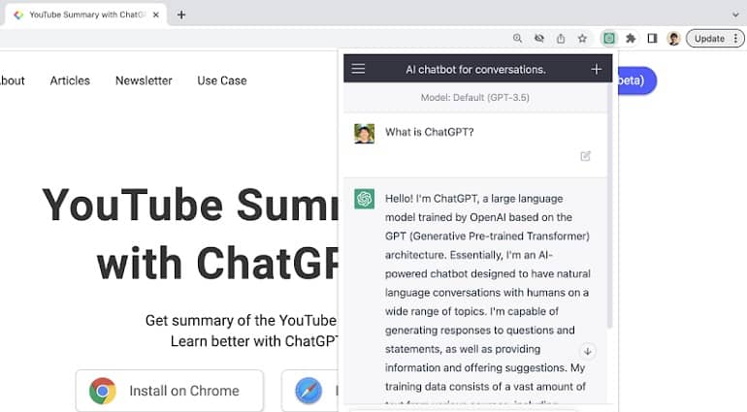Viewport: 747px width, 412px height.
Task: Start a new chat with plus icon
Action: [596, 70]
